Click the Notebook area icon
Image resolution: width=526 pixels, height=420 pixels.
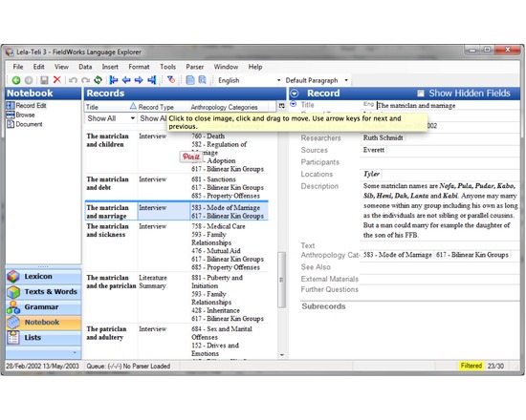[13, 323]
